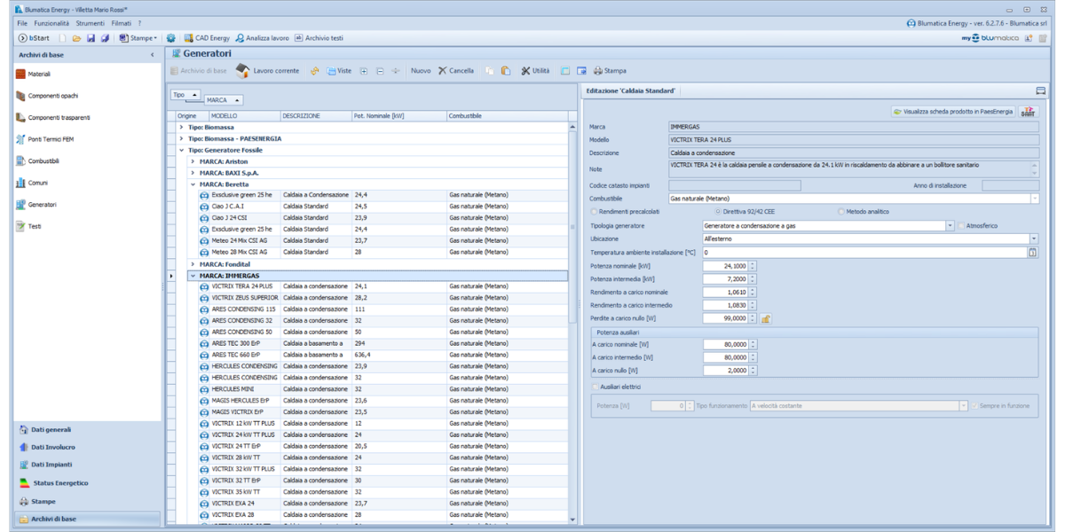Open the Filmati menu
Image resolution: width=1065 pixels, height=532 pixels.
click(121, 22)
